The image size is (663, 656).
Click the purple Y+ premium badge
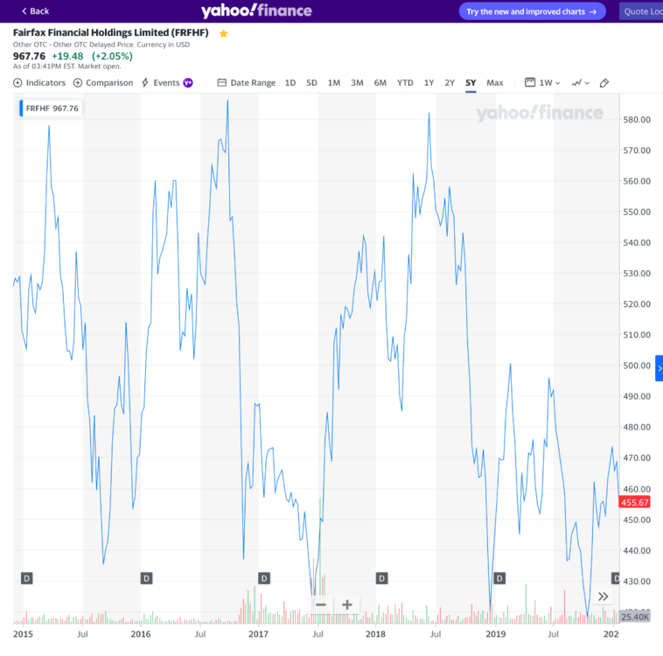(x=188, y=83)
